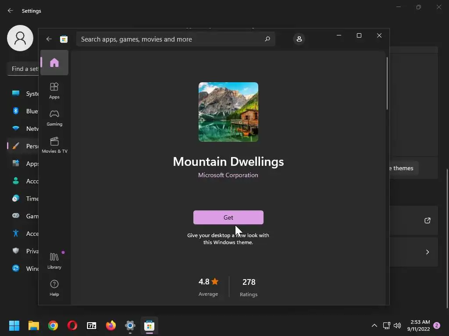Click the 278 Ratings count
Image resolution: width=449 pixels, height=336 pixels.
point(249,287)
